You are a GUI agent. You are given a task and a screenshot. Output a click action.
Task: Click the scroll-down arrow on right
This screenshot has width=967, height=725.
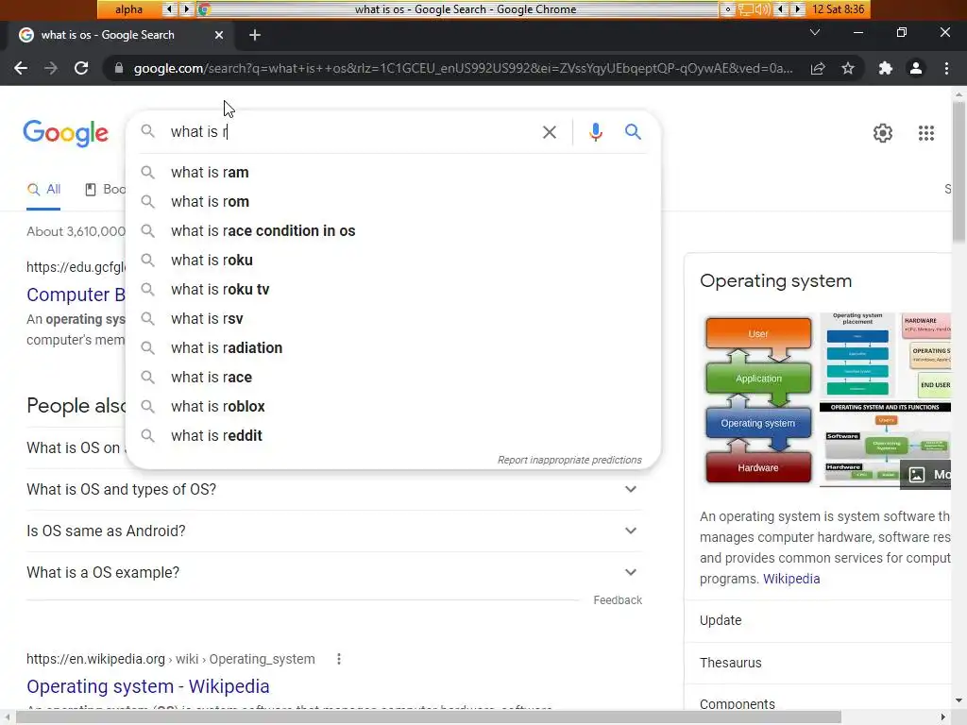pos(959,701)
